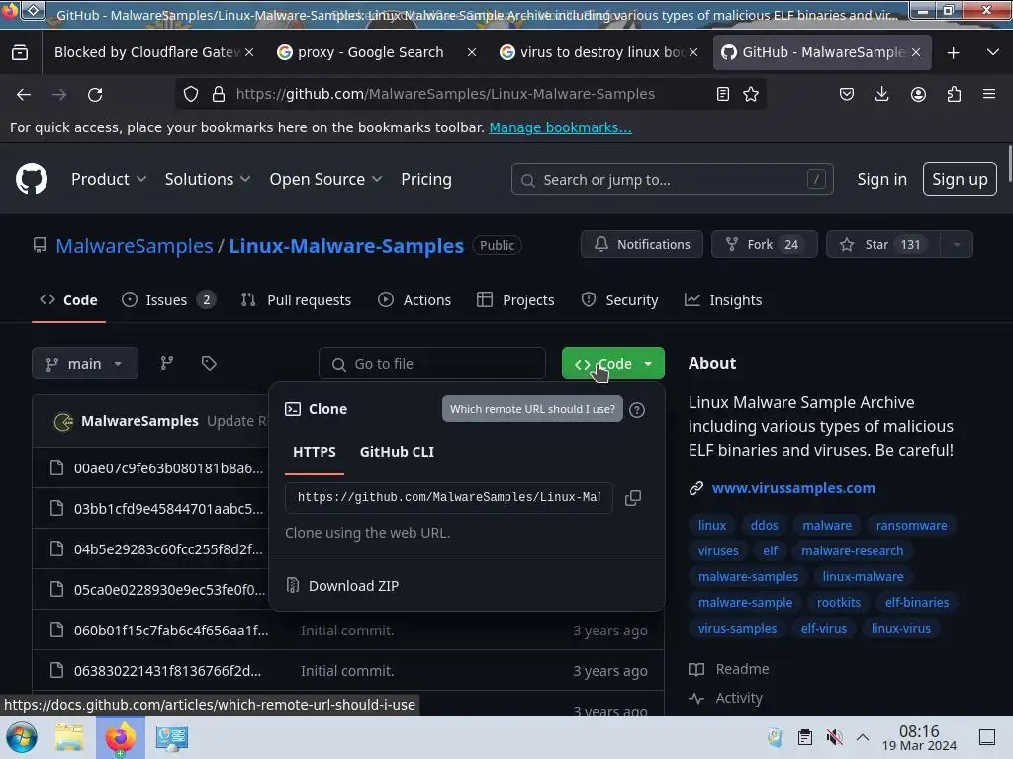
Task: Open the Star lists dropdown arrow
Action: (x=957, y=245)
